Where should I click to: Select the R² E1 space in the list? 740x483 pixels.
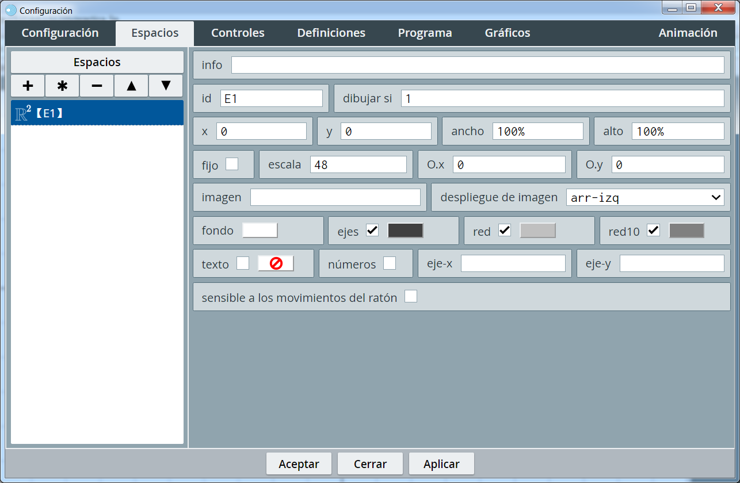[97, 113]
